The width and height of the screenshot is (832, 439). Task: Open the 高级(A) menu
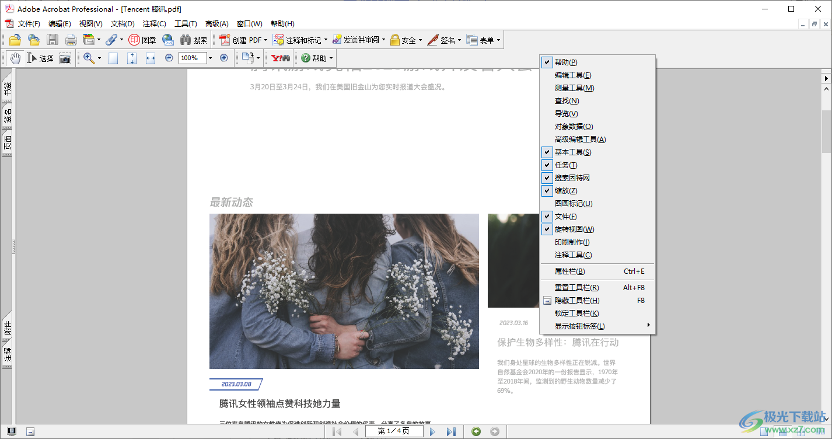216,24
